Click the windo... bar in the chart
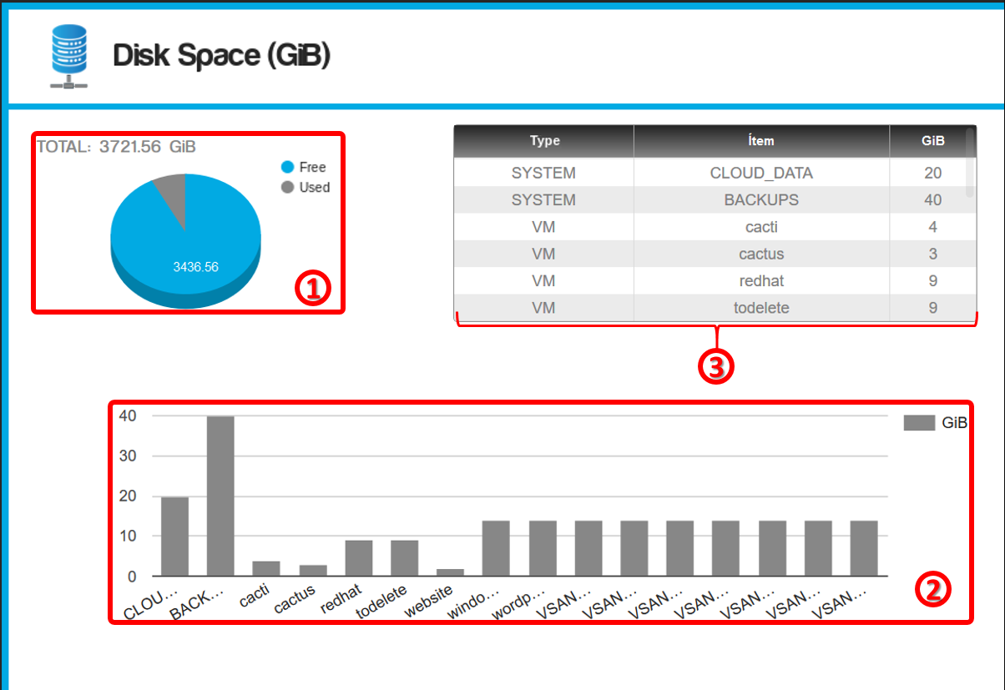1005x690 pixels. point(497,548)
